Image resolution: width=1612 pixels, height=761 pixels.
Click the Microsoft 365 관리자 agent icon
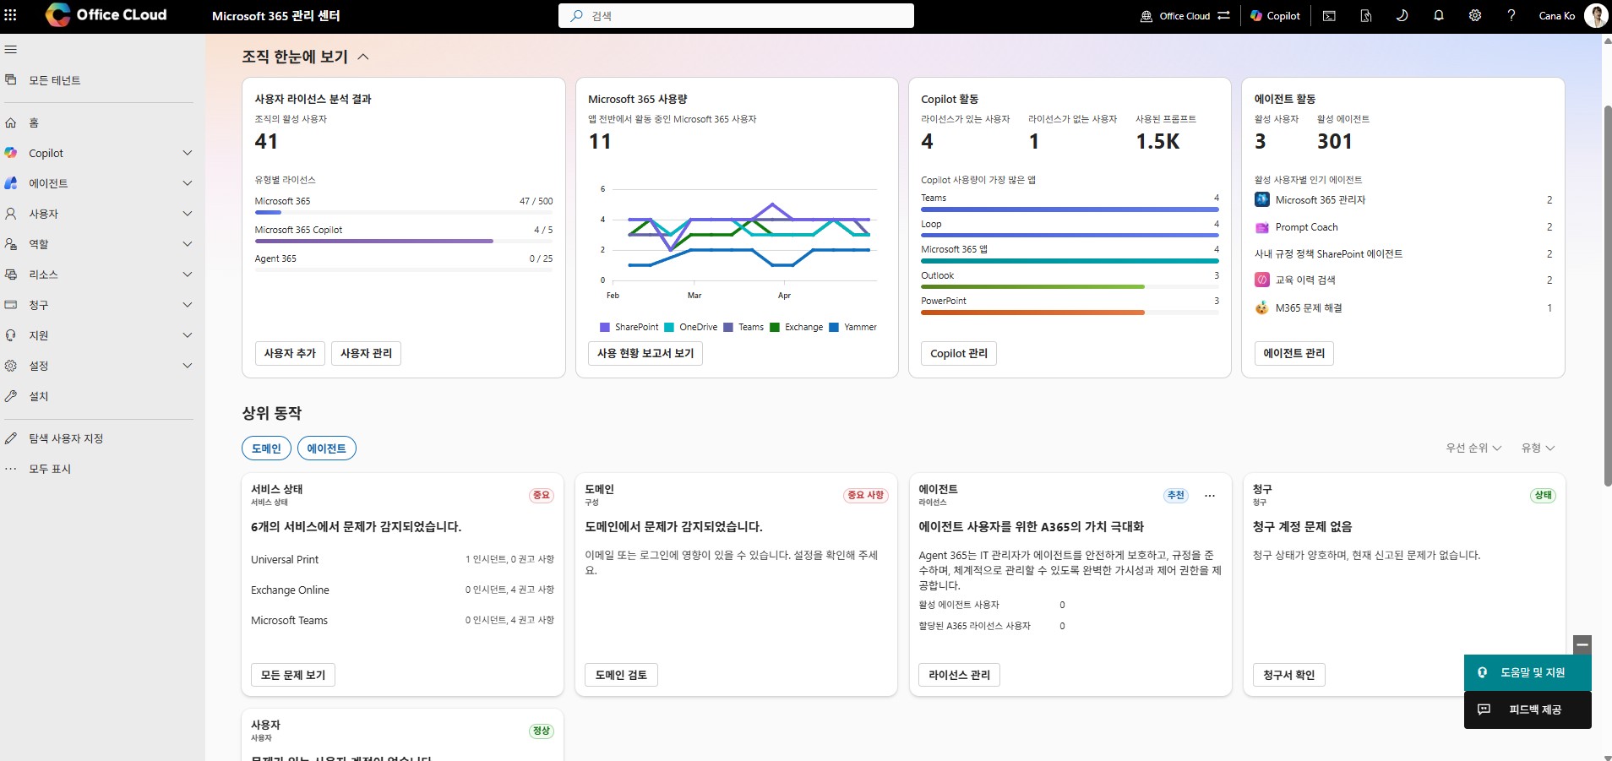pyautogui.click(x=1262, y=199)
